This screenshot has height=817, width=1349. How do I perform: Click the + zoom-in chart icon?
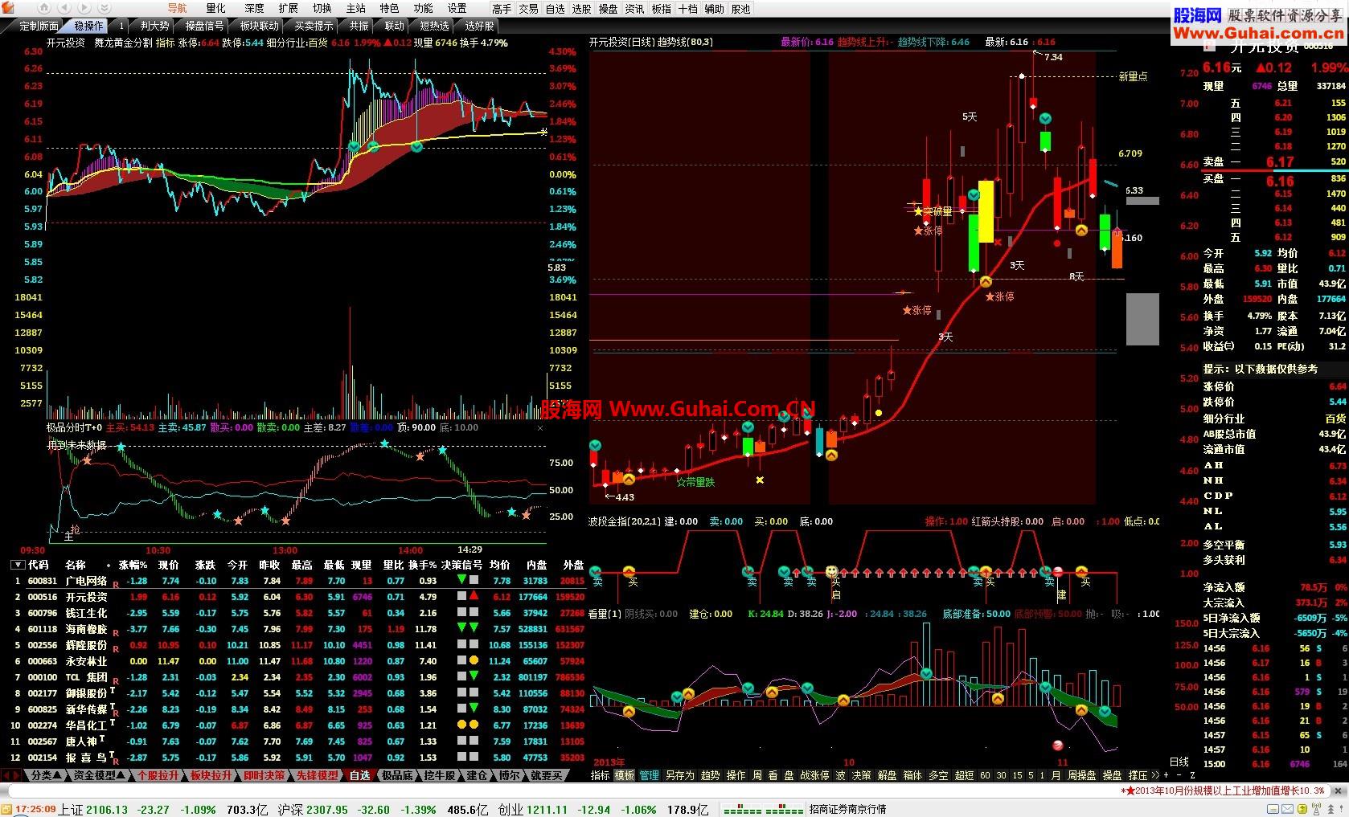pyautogui.click(x=1166, y=775)
